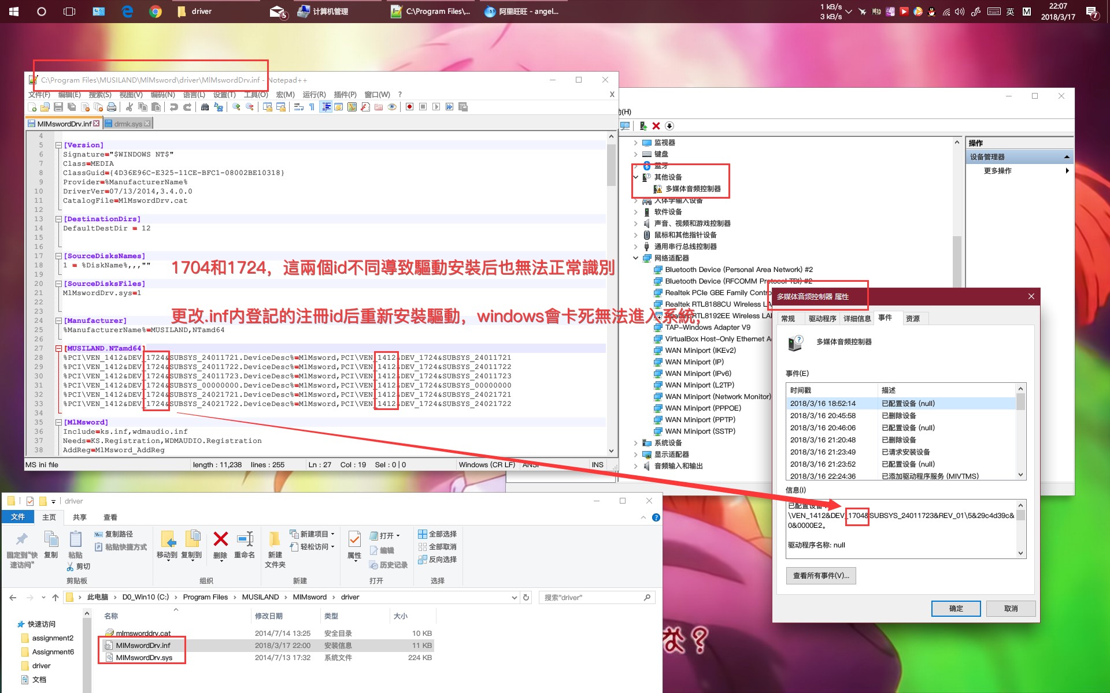
Task: Click the 搜索"driver" search field
Action: (x=590, y=597)
